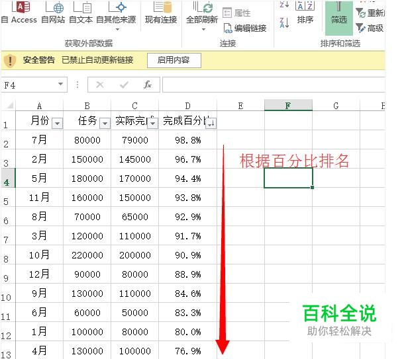Click Reapply filter (重新应用)
This screenshot has width=408, height=359.
370,13
